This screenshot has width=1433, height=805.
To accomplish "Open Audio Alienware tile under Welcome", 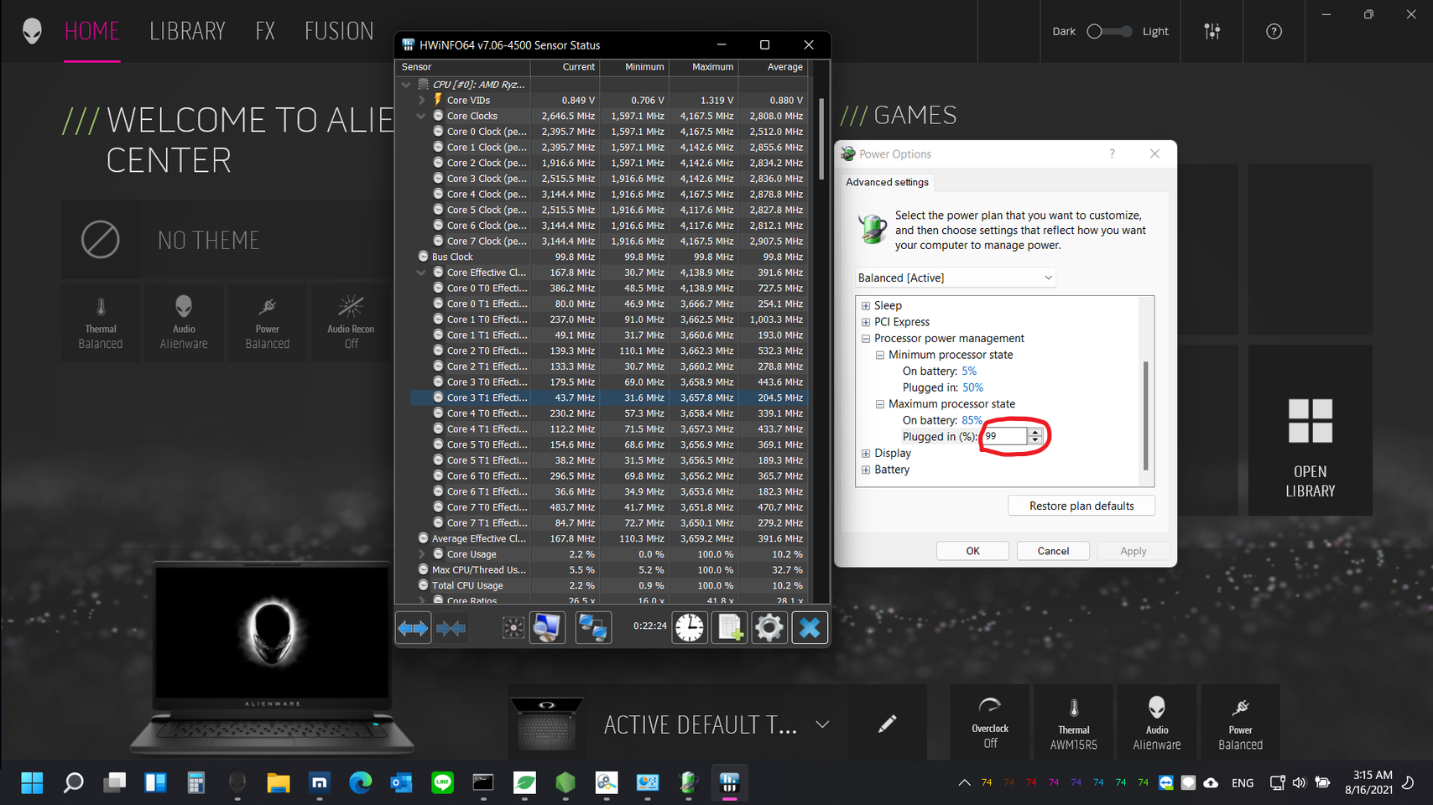I will (184, 323).
